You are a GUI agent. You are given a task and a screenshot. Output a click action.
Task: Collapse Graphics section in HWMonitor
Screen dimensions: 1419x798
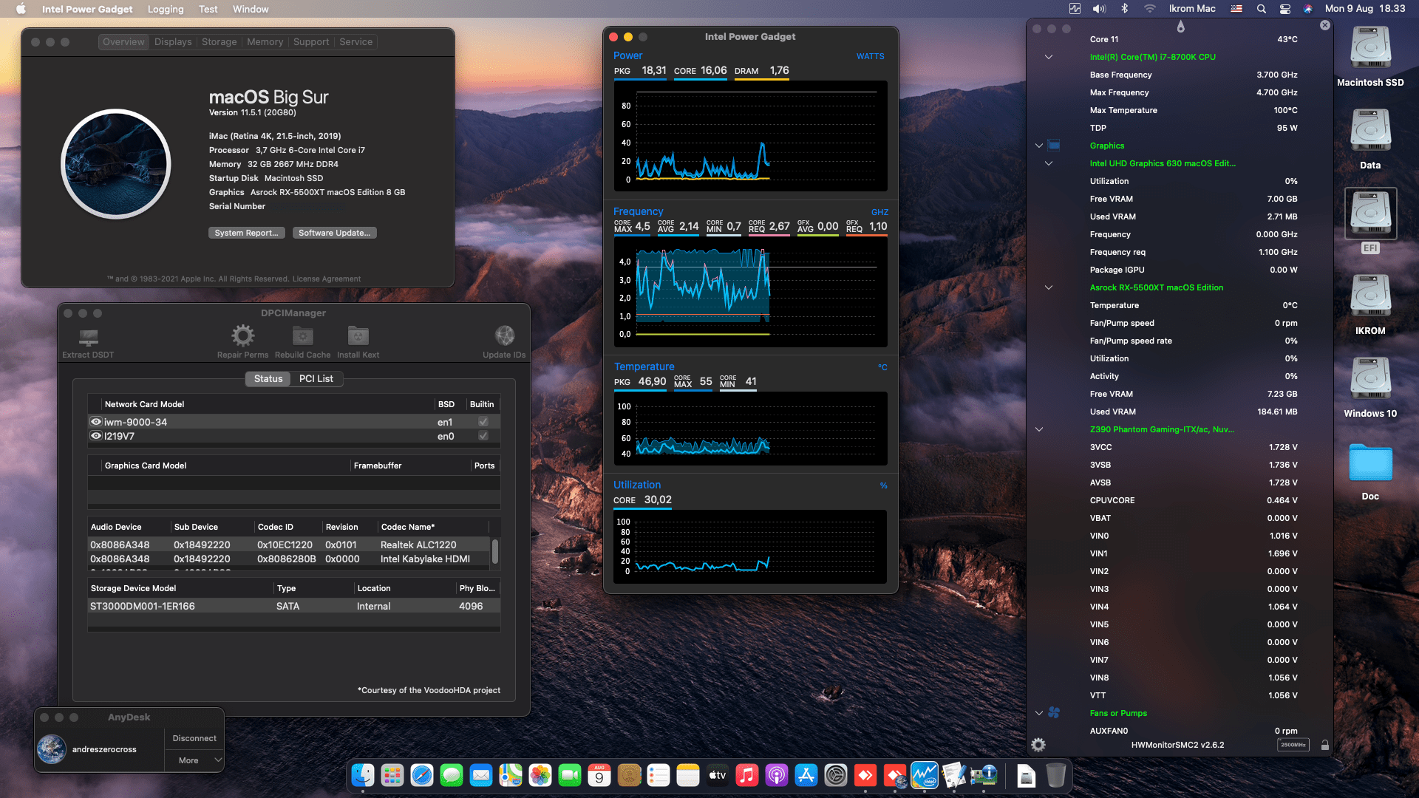point(1039,146)
